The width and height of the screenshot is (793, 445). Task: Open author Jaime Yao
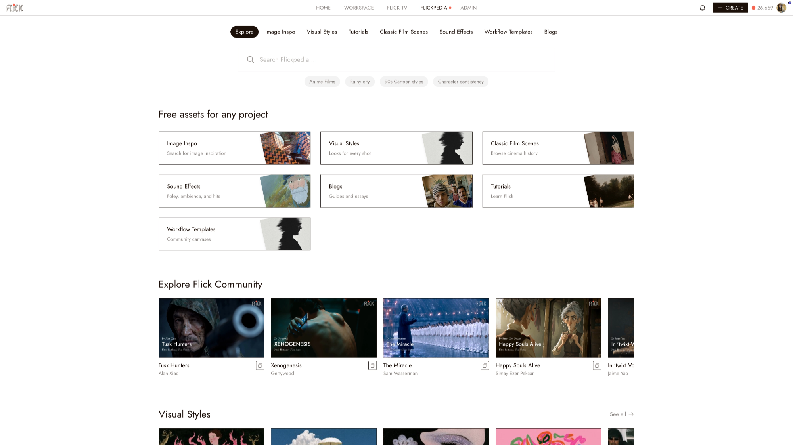pos(618,374)
